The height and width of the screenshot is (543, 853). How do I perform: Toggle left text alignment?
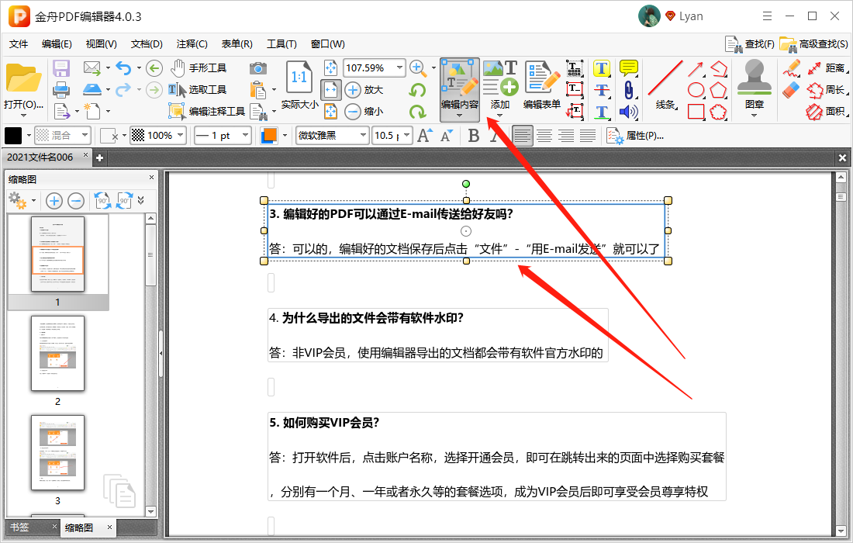coord(522,136)
